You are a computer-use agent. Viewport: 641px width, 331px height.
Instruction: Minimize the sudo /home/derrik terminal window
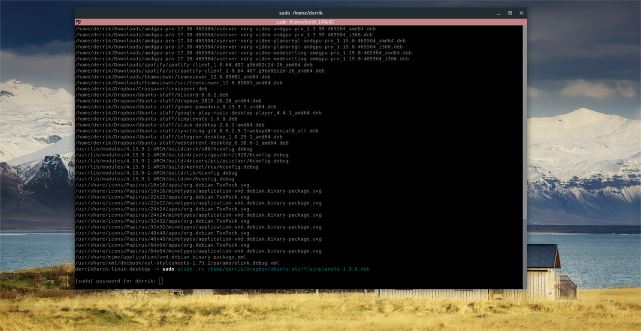[x=498, y=13]
